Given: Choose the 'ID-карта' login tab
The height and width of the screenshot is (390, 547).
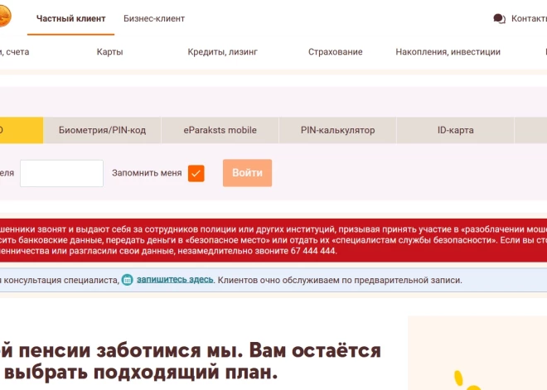Looking at the screenshot, I should click(455, 130).
